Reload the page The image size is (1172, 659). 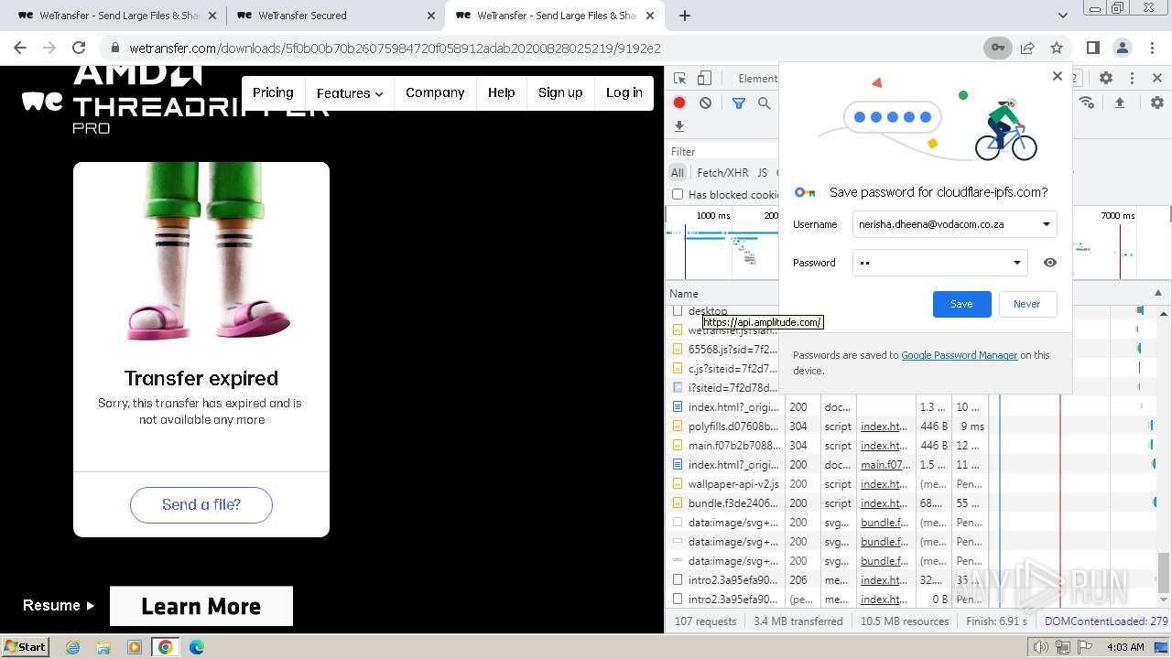click(79, 48)
